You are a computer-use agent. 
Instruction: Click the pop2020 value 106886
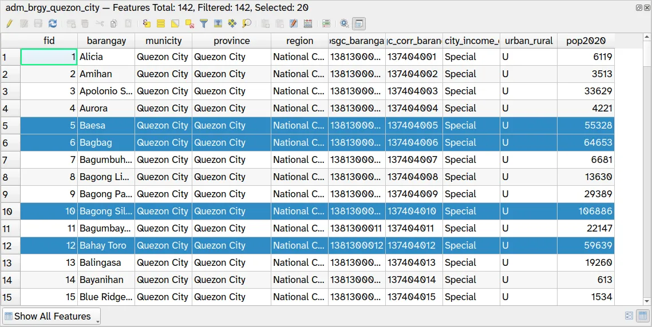[586, 211]
